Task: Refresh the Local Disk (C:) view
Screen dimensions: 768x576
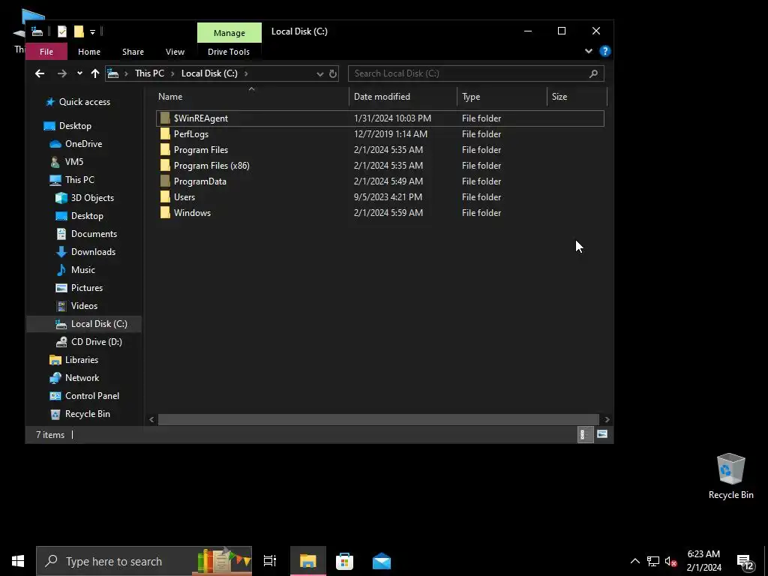Action: 333,73
